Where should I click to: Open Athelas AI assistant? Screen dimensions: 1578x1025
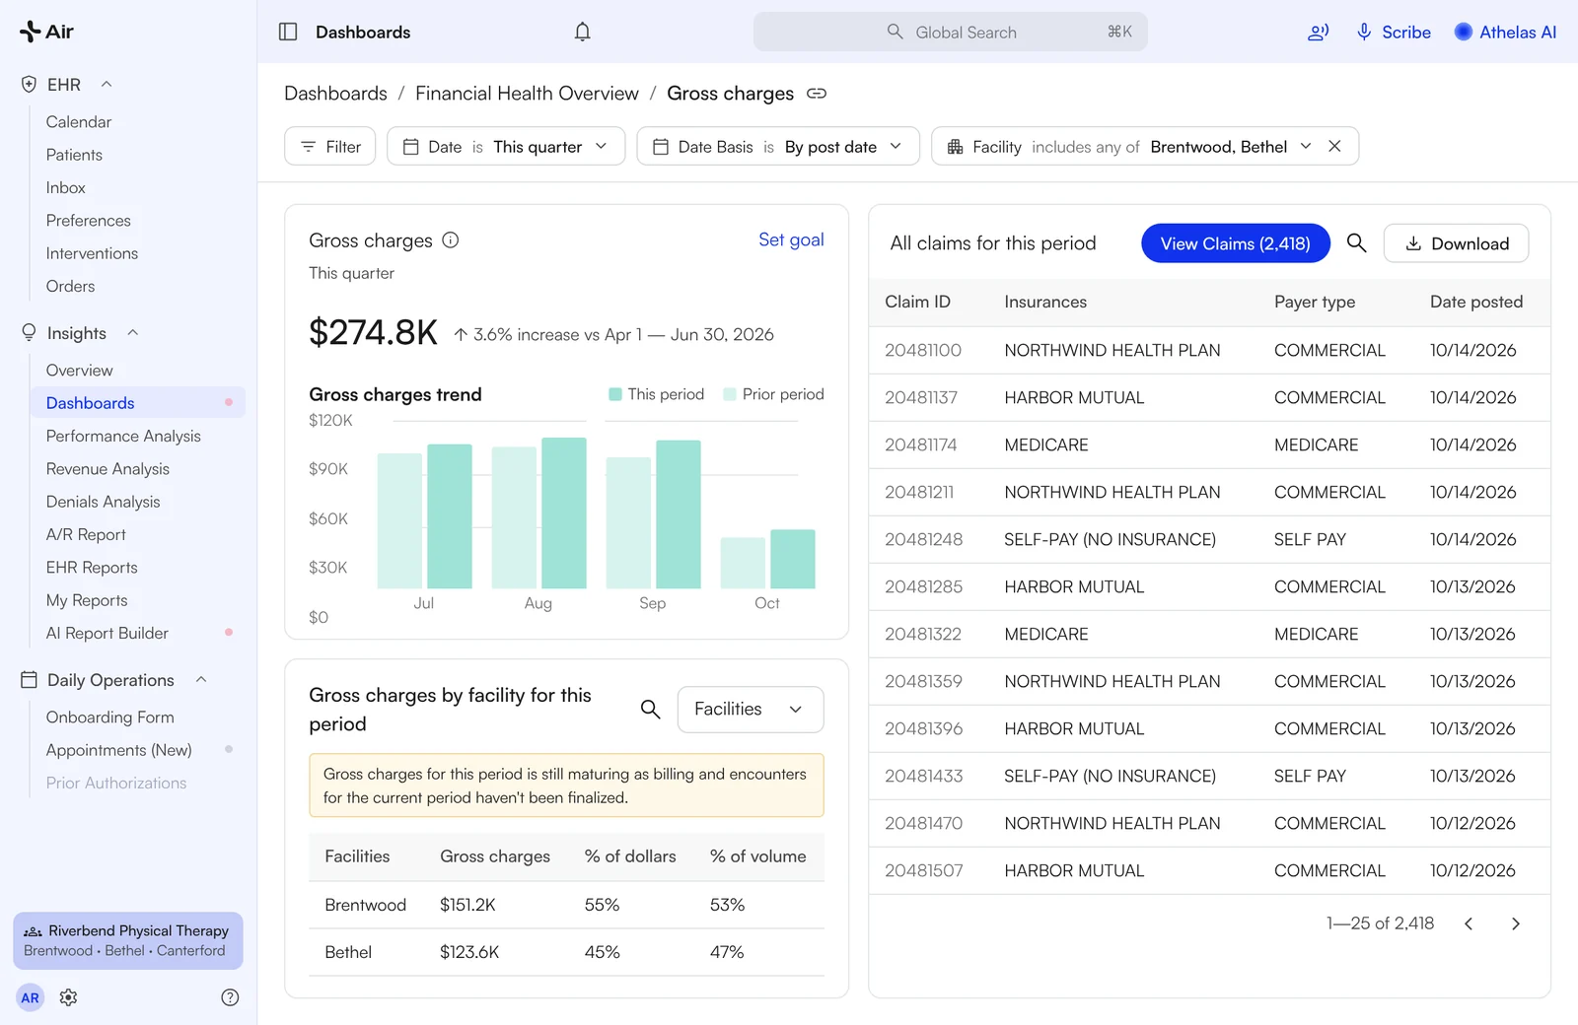coord(1505,32)
